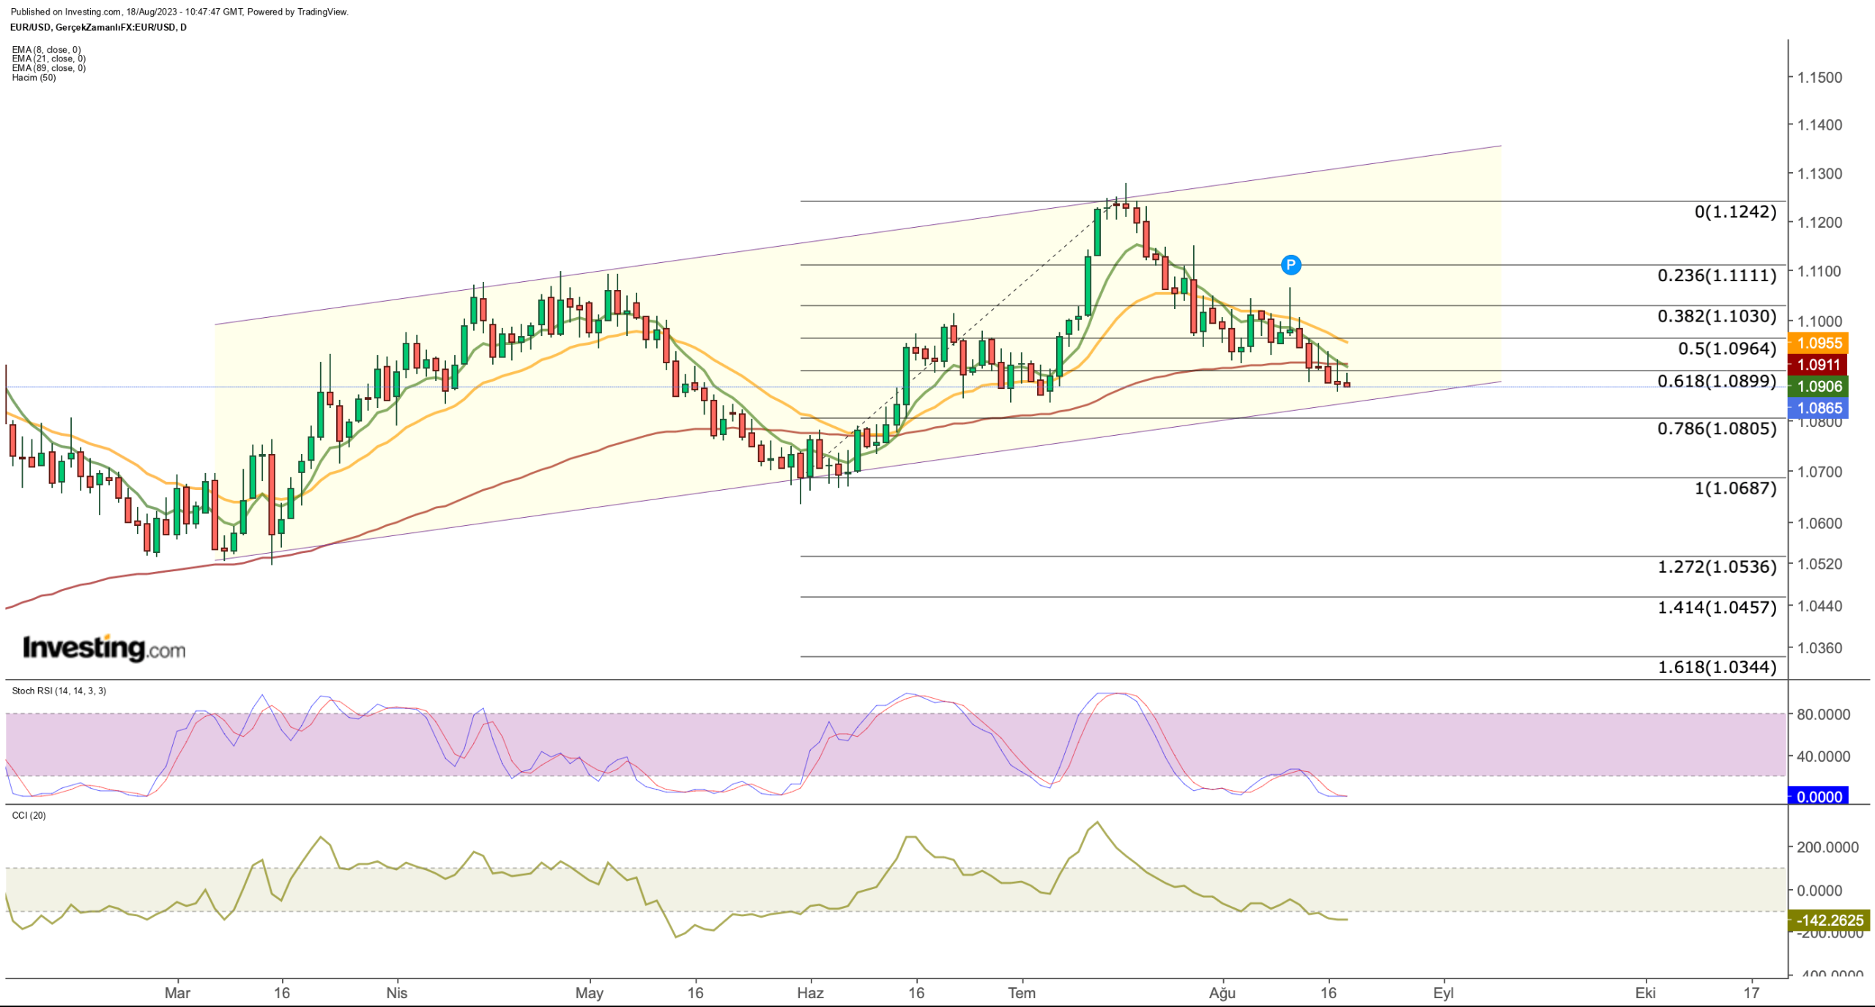Click the 1.1400 price axis label
Screen dimensions: 1875x1007
[1819, 125]
